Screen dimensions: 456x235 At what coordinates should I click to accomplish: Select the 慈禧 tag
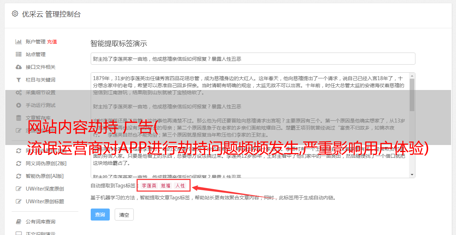click(x=166, y=186)
